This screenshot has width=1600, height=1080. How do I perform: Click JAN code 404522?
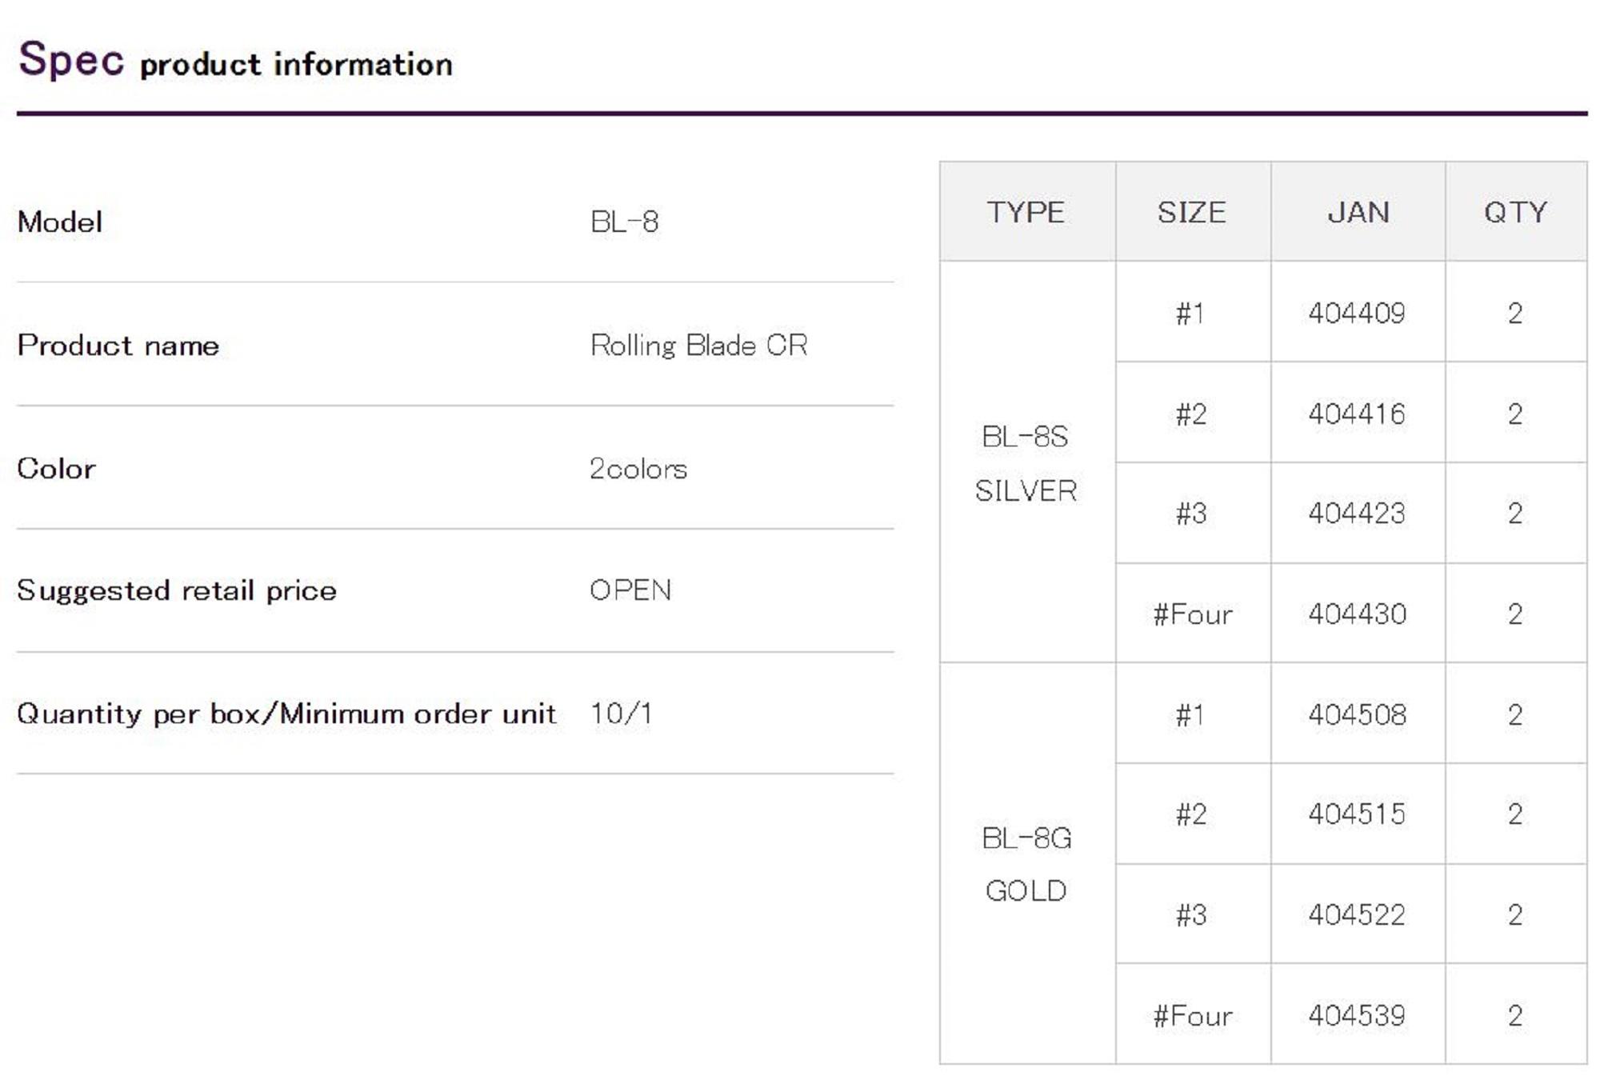coord(1357,914)
